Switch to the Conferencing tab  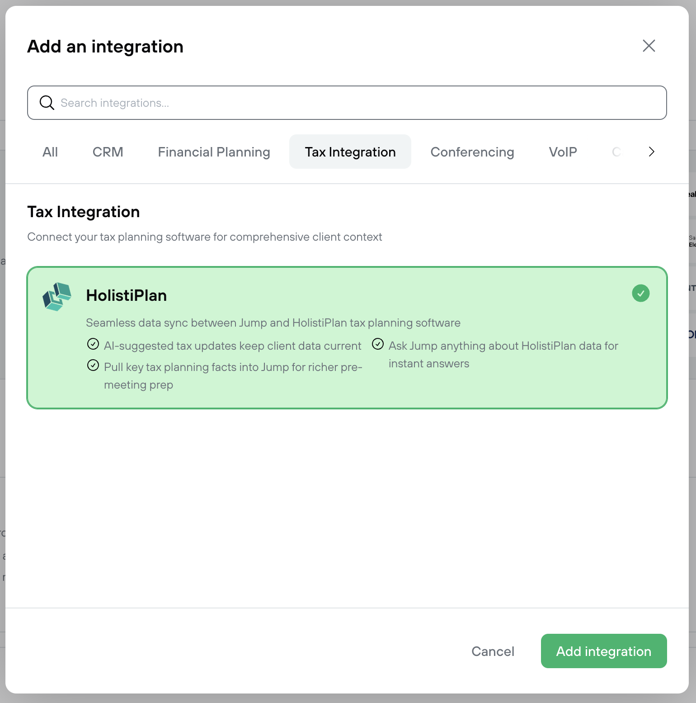(472, 152)
